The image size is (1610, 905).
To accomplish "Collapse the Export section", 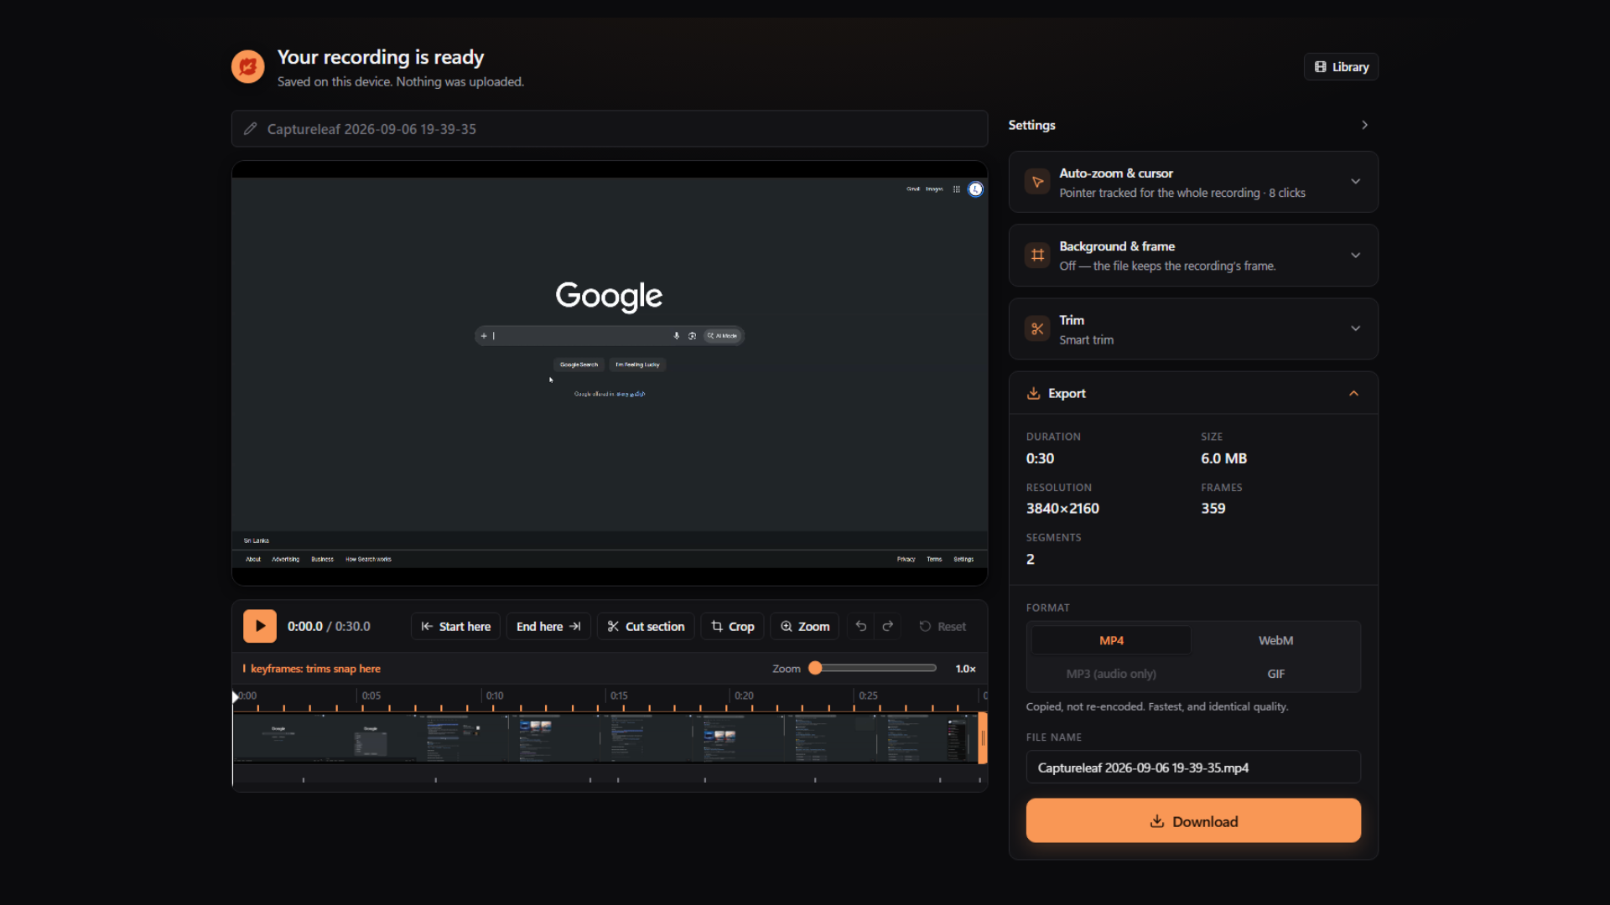I will point(1353,393).
